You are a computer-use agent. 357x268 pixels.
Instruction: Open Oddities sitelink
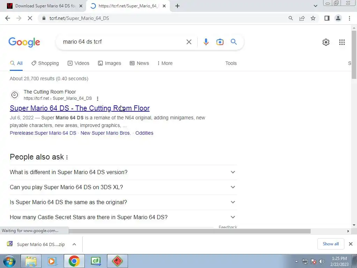(x=144, y=133)
